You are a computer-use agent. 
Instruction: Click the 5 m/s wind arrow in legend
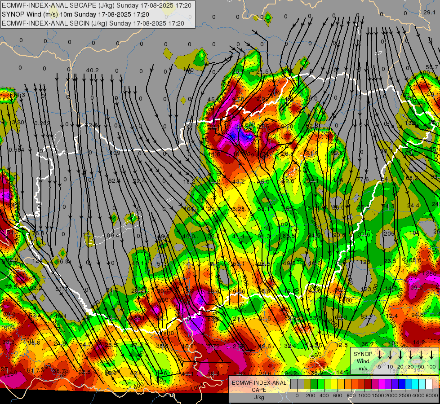(379, 354)
